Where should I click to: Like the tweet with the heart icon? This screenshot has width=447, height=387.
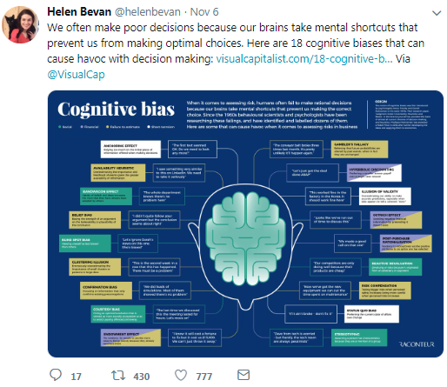point(181,376)
